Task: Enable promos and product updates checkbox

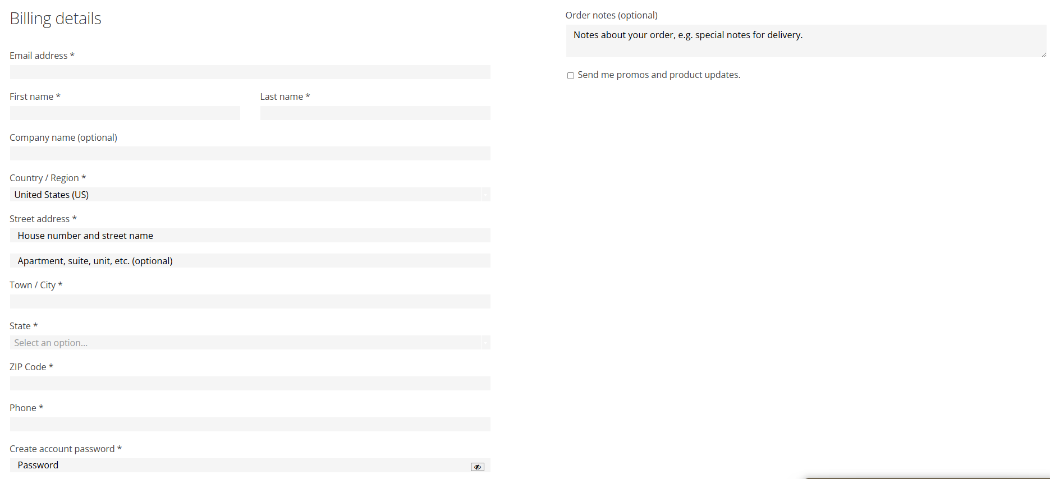Action: pyautogui.click(x=570, y=76)
